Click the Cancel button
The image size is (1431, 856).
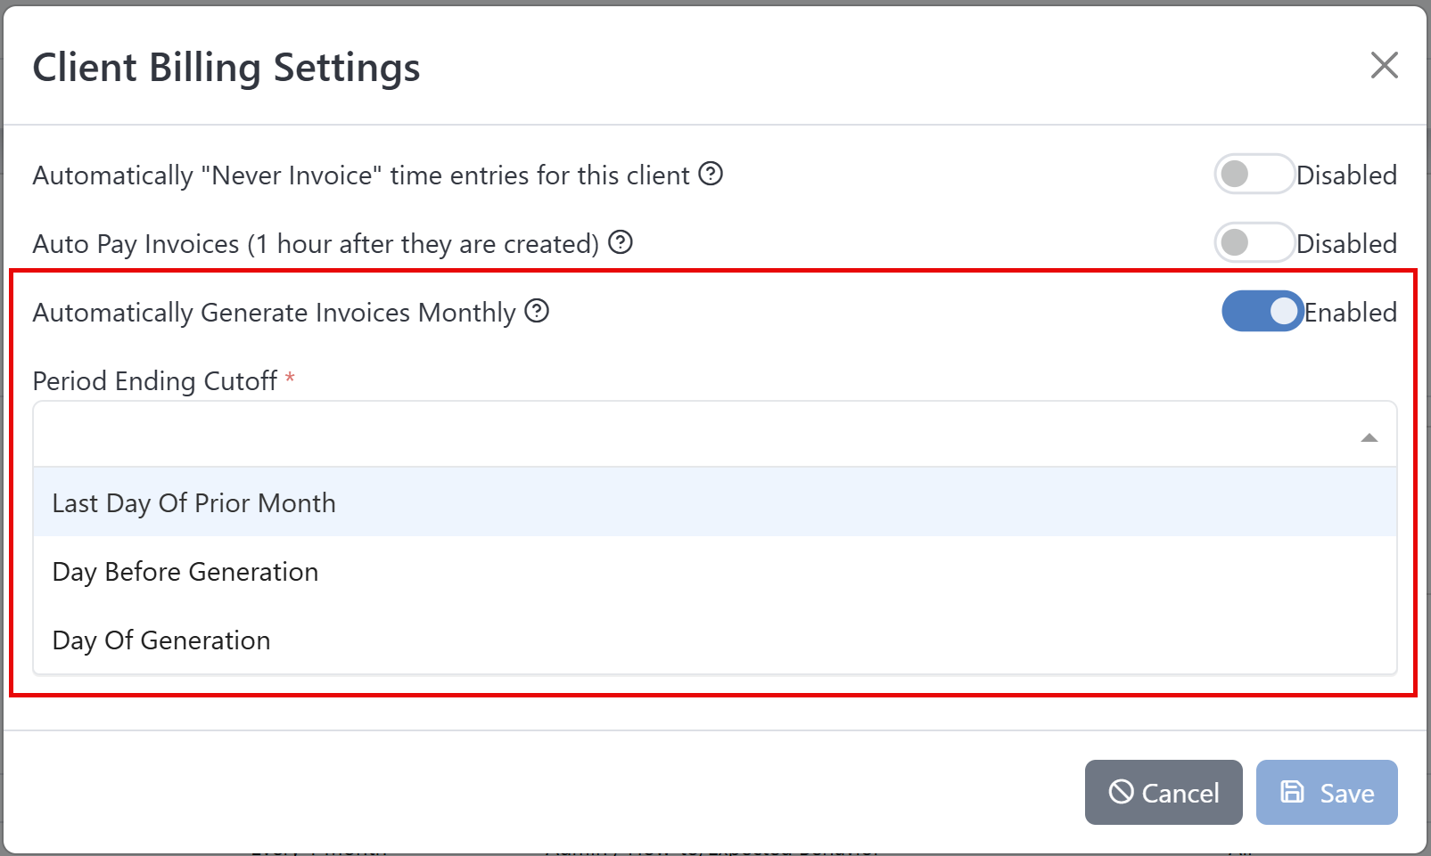pyautogui.click(x=1164, y=792)
